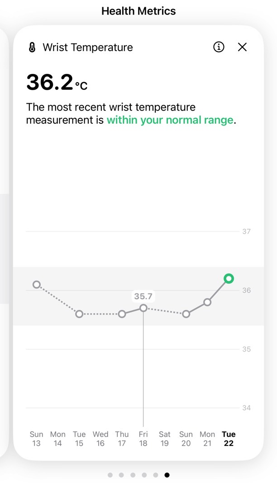Select the green Tue 22 data point

[229, 279]
